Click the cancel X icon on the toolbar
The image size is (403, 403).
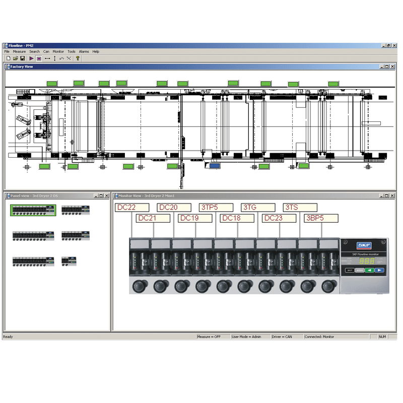point(69,58)
